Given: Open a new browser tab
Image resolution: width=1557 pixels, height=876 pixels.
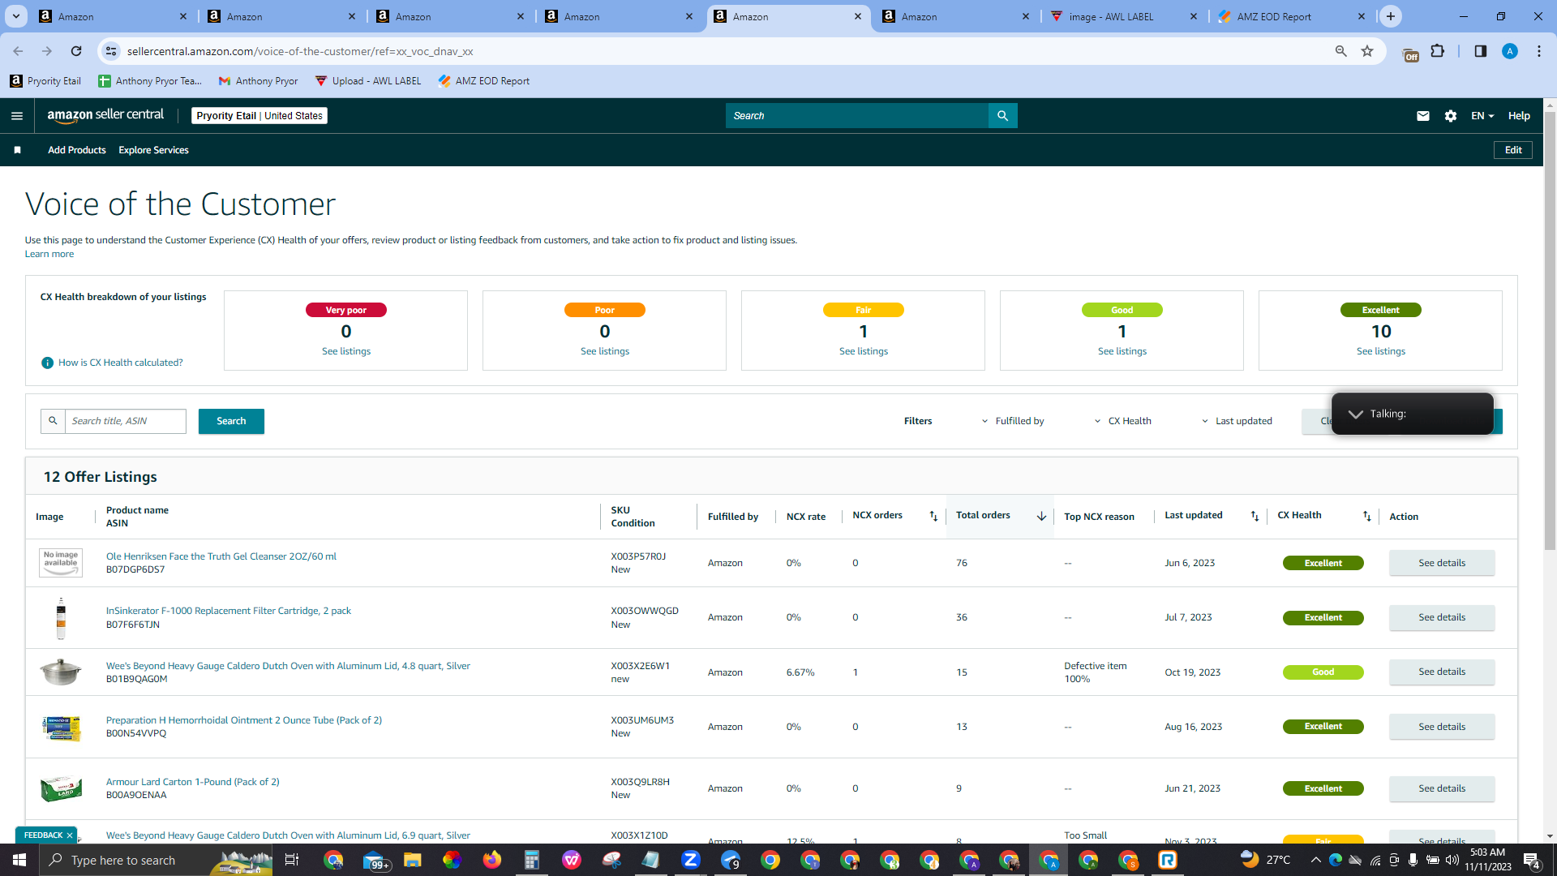Looking at the screenshot, I should [1391, 16].
